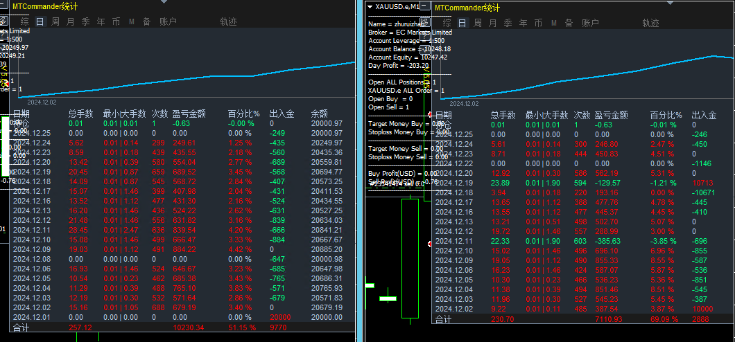The width and height of the screenshot is (735, 342).
Task: Open 轨迹 track tab in right panel
Action: [x=650, y=23]
